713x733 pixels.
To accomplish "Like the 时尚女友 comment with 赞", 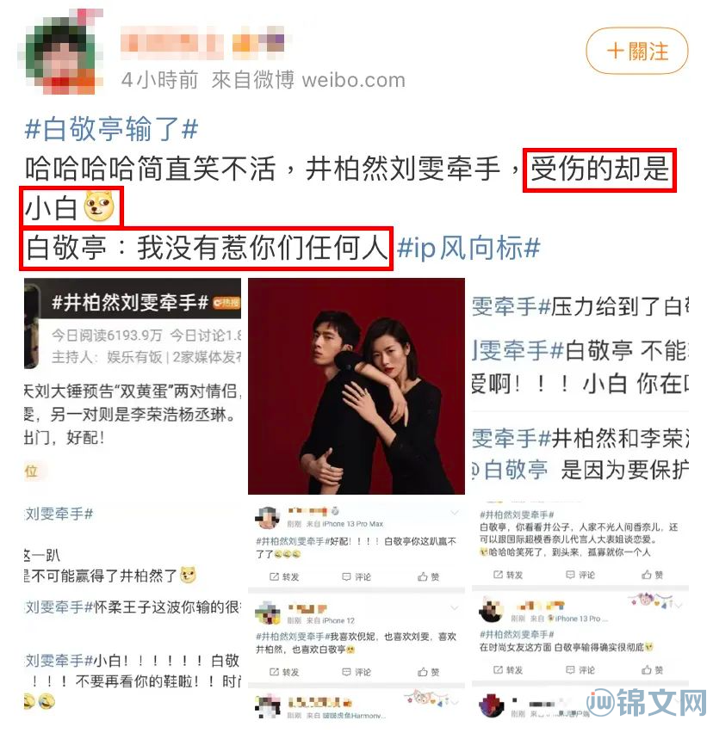I will click(652, 670).
